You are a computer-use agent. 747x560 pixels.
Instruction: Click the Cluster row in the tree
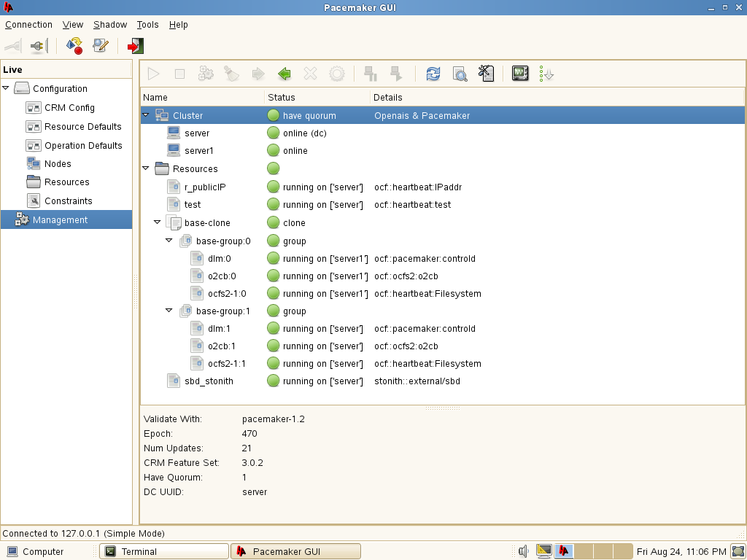[443, 115]
